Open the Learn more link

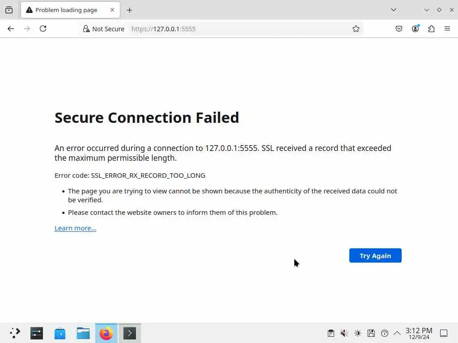75,228
